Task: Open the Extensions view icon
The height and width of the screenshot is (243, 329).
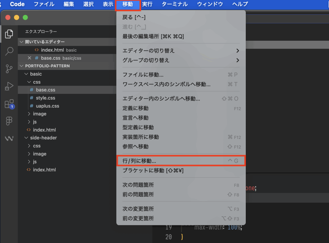Action: tap(9, 104)
